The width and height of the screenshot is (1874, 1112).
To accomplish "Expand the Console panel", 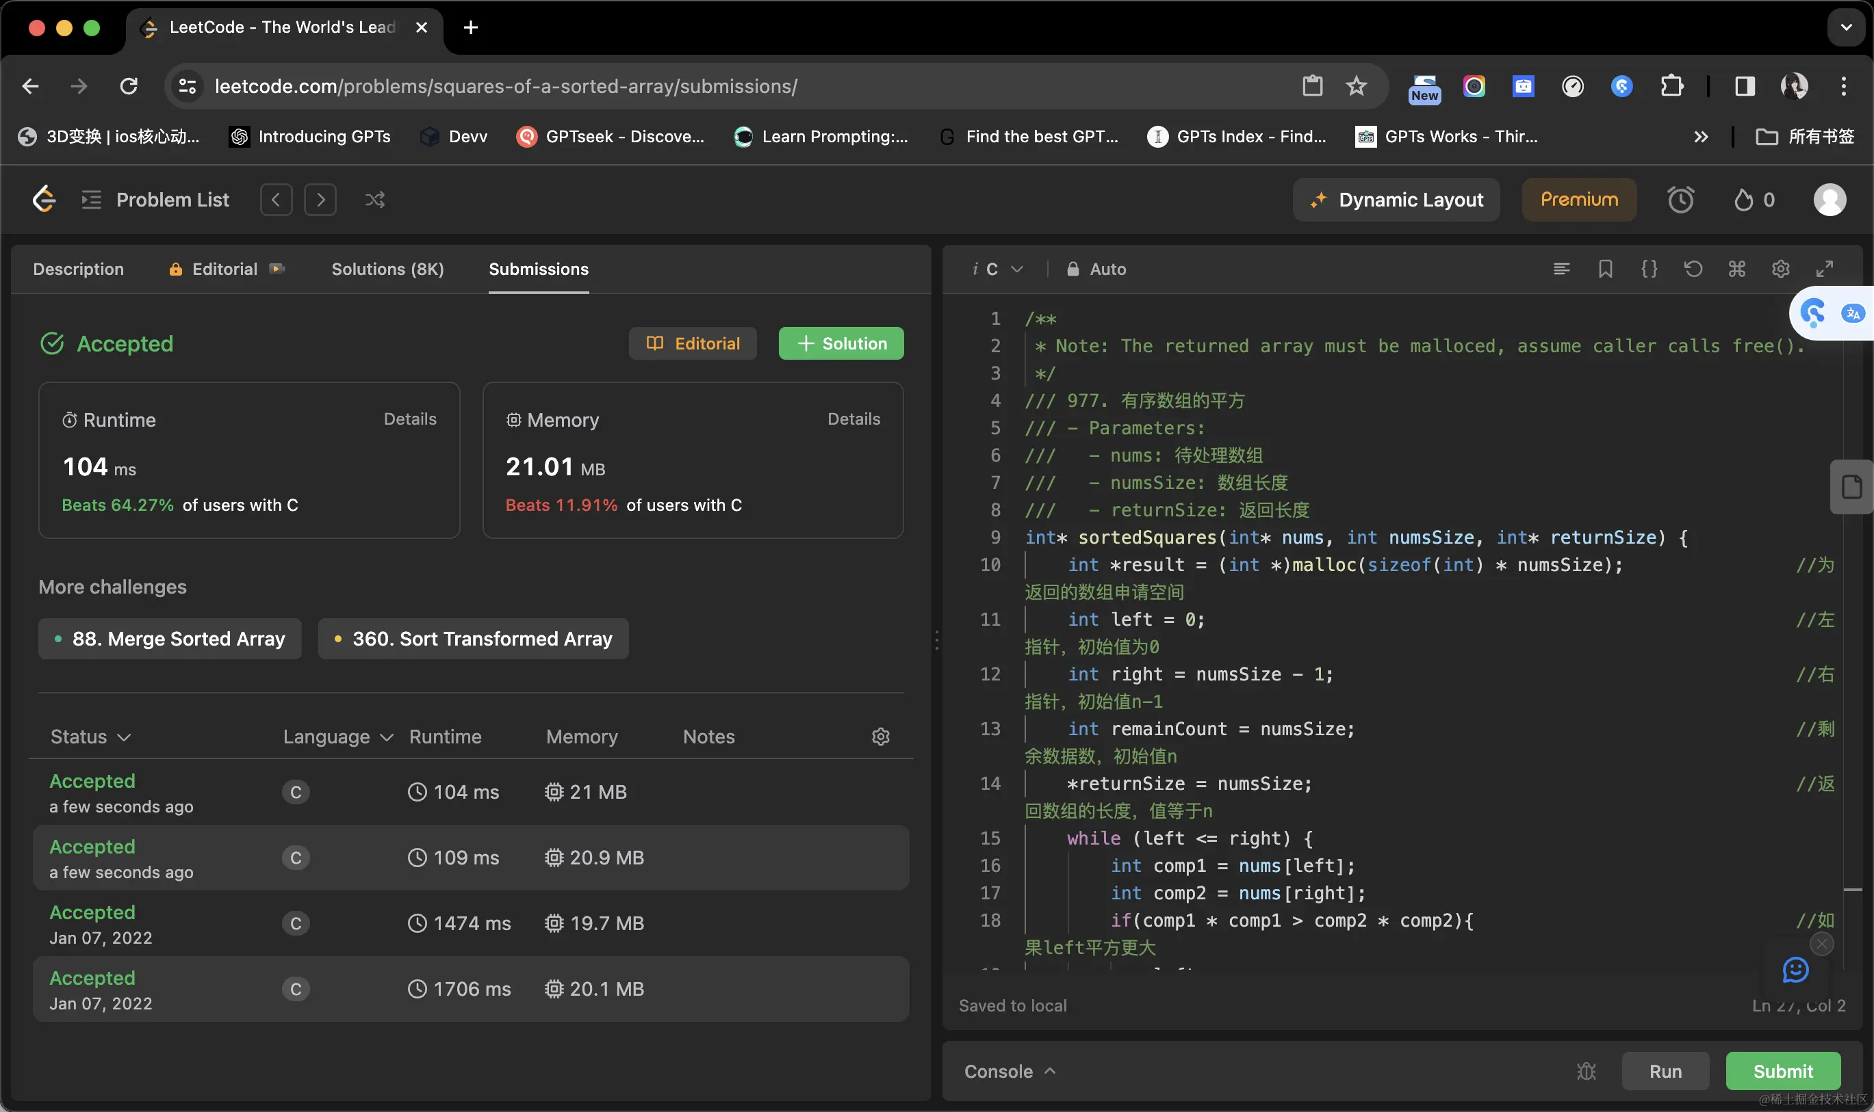I will [1010, 1072].
